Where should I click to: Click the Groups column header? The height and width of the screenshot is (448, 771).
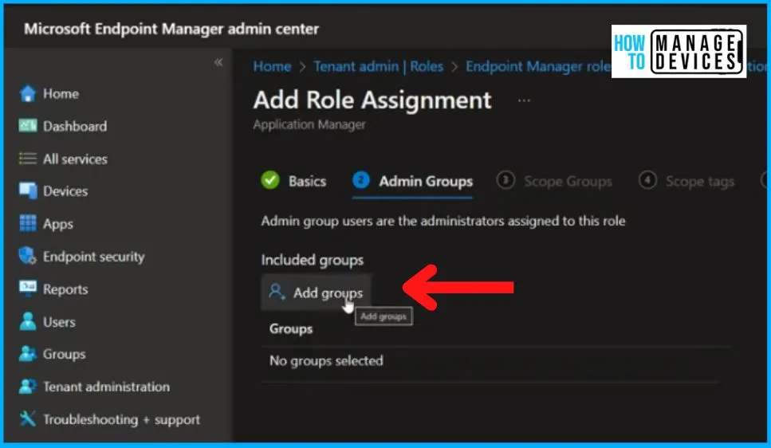click(x=290, y=328)
